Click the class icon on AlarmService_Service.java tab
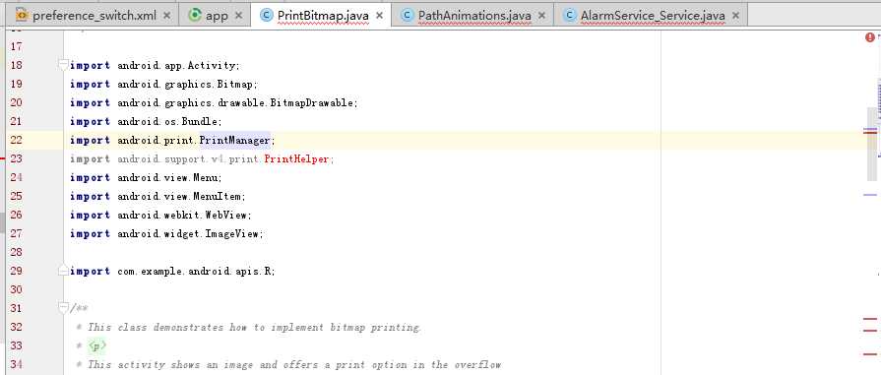 click(x=570, y=15)
